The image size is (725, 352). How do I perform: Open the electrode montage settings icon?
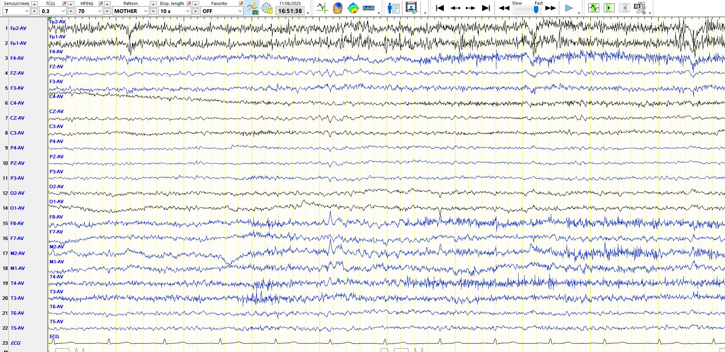tap(267, 8)
